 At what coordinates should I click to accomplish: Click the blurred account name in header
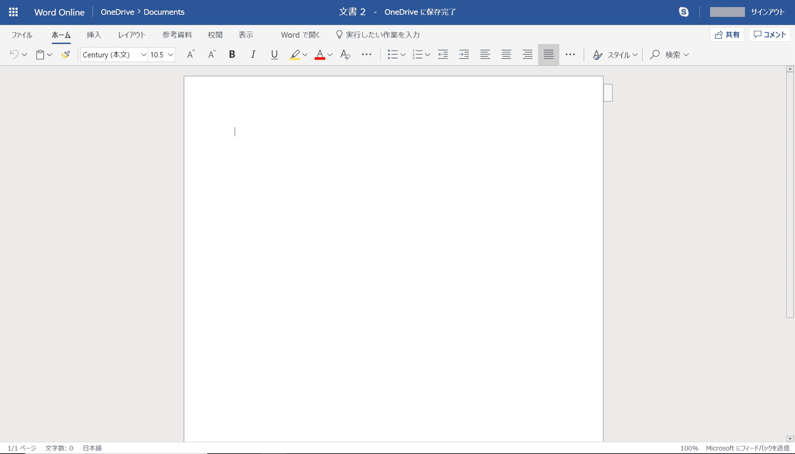coord(727,12)
